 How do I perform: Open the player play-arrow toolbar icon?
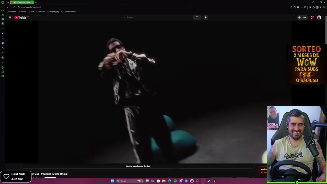301,7
